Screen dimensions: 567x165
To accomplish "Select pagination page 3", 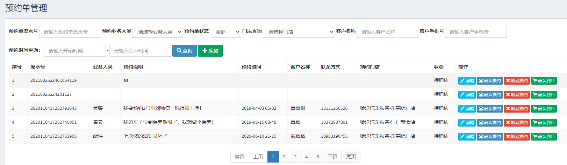I will [295, 157].
